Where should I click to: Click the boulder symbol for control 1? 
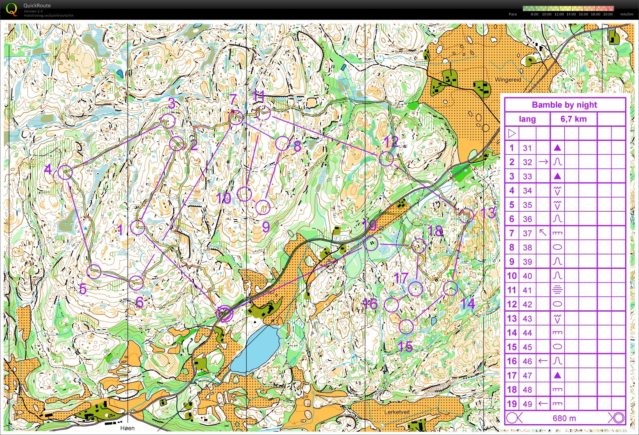coord(557,148)
